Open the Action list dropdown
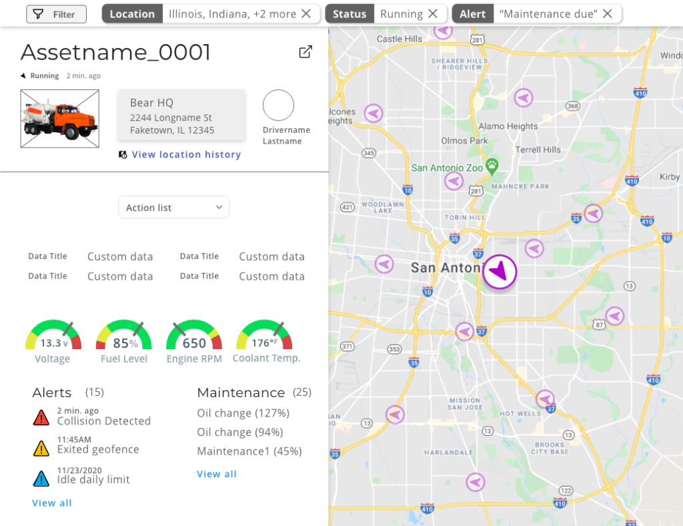This screenshot has width=683, height=526. (x=173, y=208)
